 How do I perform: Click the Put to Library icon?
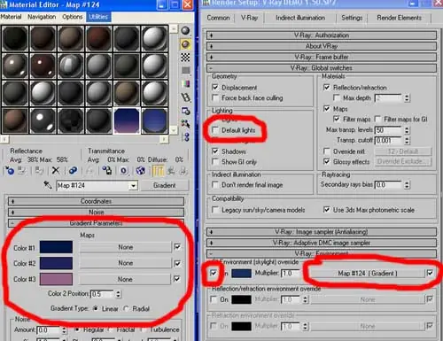106,171
